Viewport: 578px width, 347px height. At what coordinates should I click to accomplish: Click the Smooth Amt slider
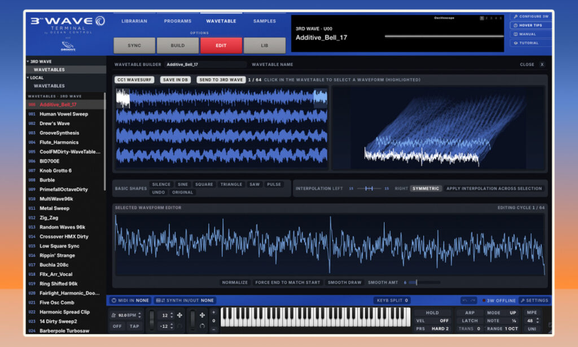click(x=424, y=283)
